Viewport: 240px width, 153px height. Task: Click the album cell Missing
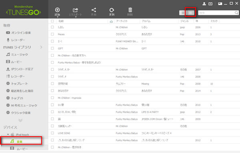click(x=145, y=84)
